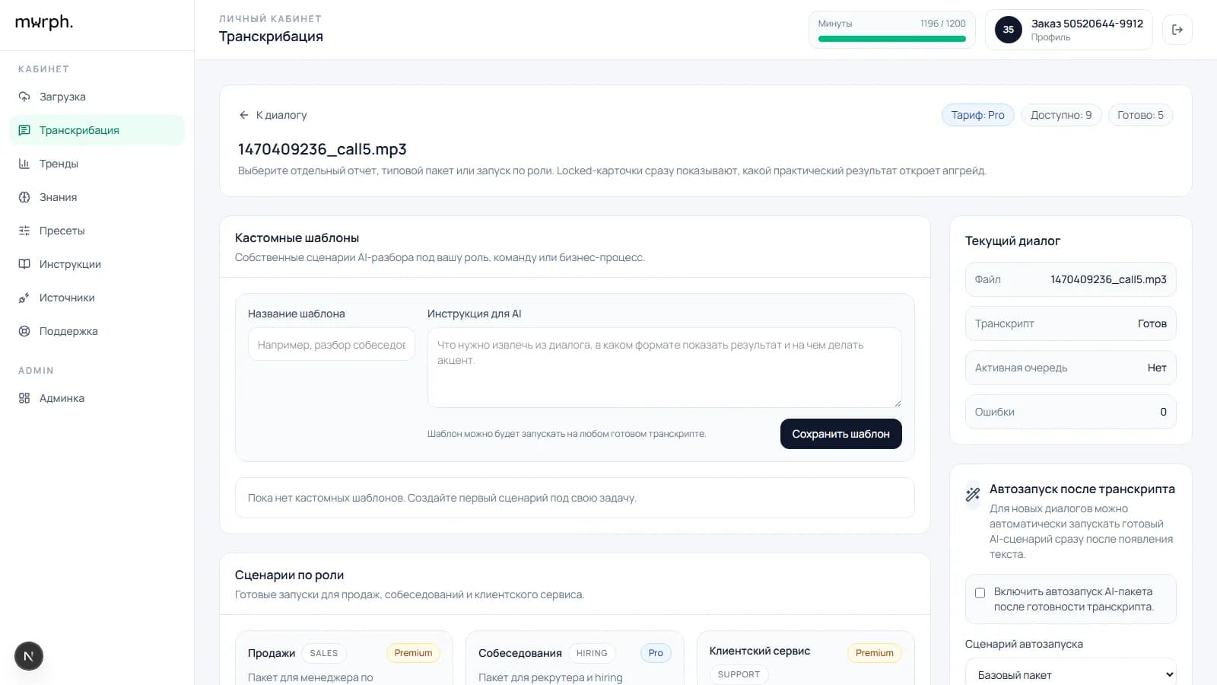Focus the Инструкция для AI text area
The height and width of the screenshot is (685, 1217).
664,368
